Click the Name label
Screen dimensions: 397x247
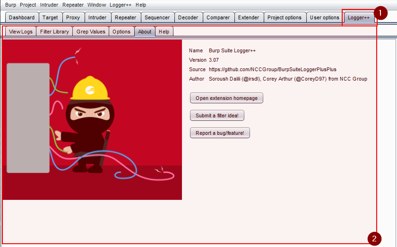click(196, 50)
